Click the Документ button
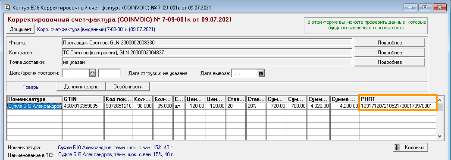The image size is (451, 160). pos(20,29)
